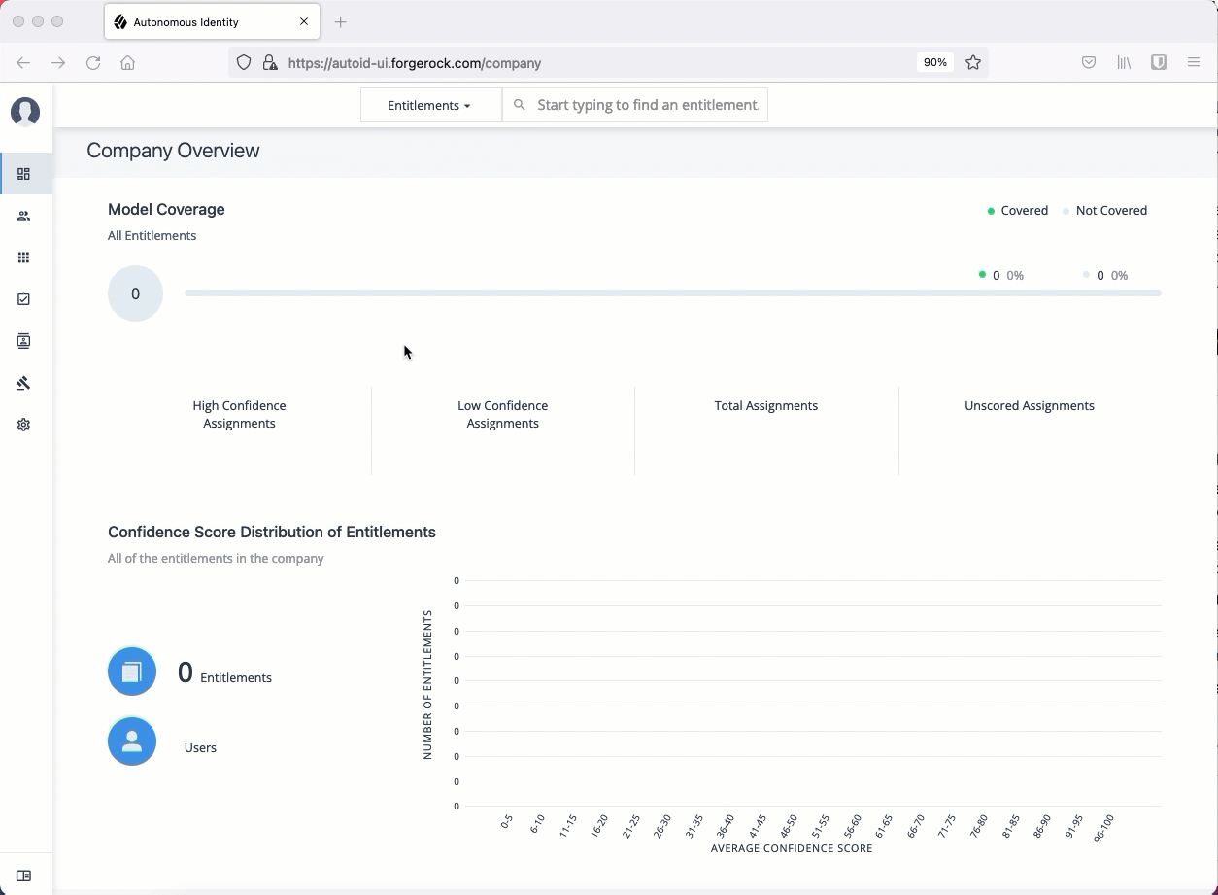Open the ID badge sidebar icon
Screen dimensions: 1218x895
[x=23, y=341]
